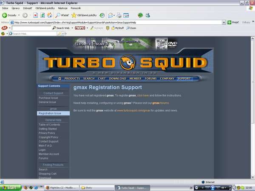Click the yellow search magnifier in lower toolbar
The width and height of the screenshot is (255, 191).
click(59, 34)
